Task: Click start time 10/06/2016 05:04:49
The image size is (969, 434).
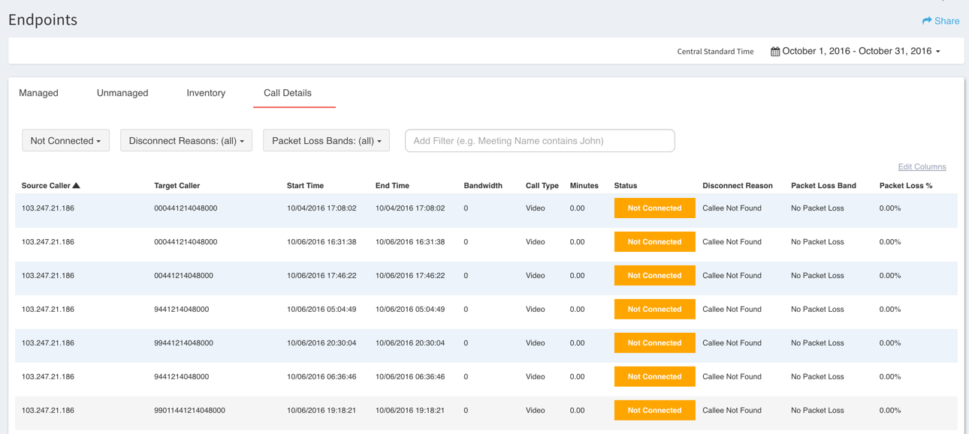Action: click(x=321, y=310)
